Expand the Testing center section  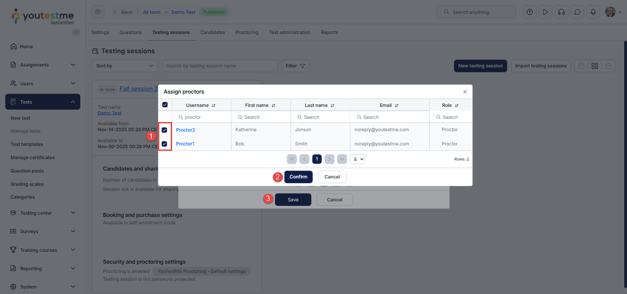pos(43,213)
